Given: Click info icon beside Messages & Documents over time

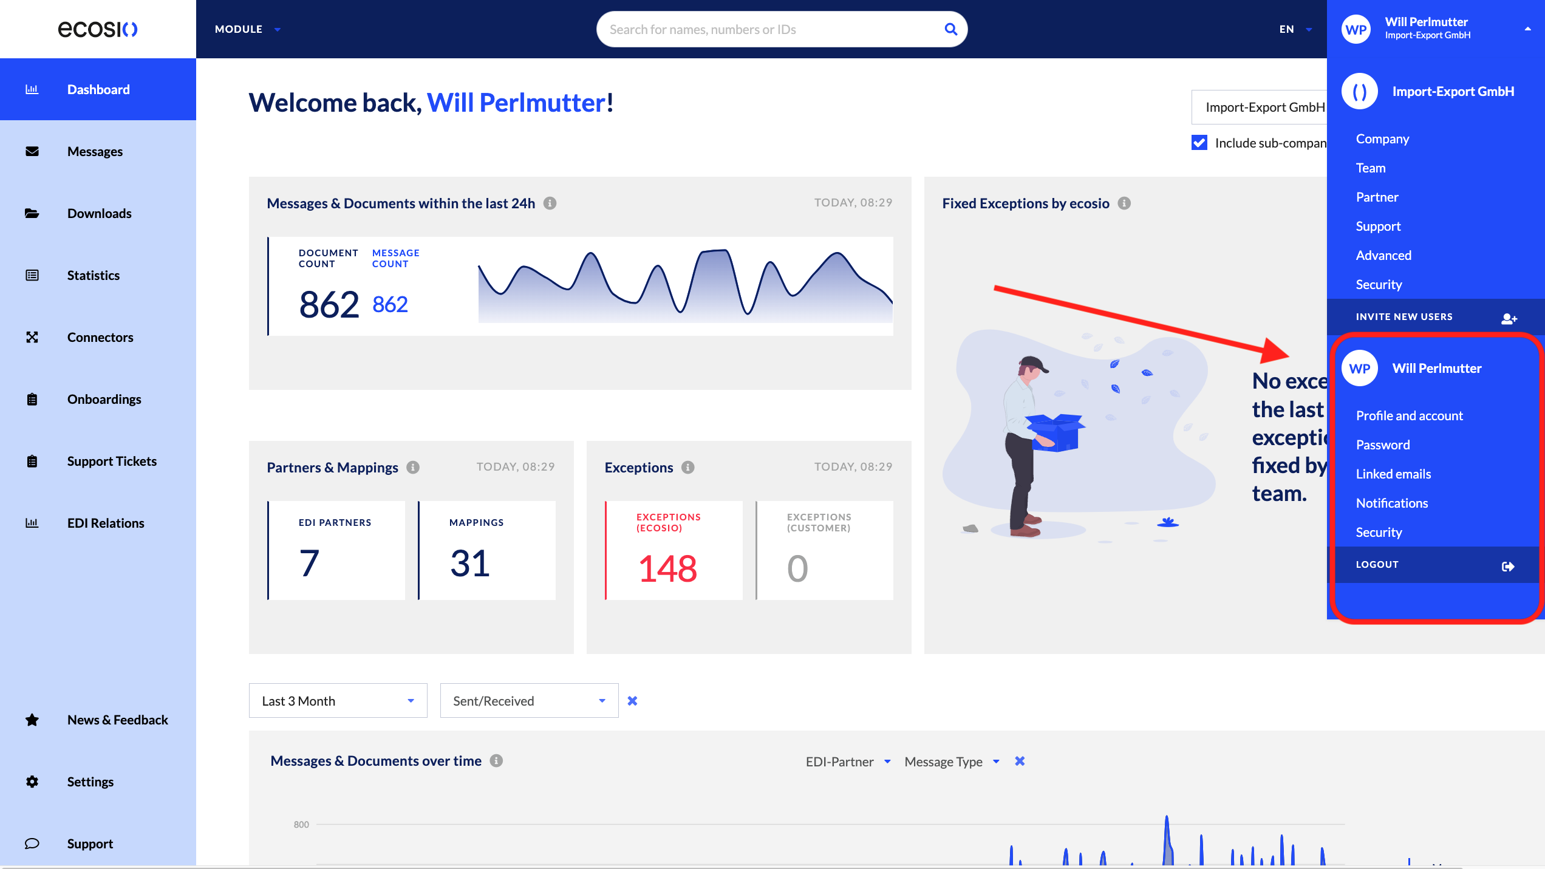Looking at the screenshot, I should (x=496, y=761).
